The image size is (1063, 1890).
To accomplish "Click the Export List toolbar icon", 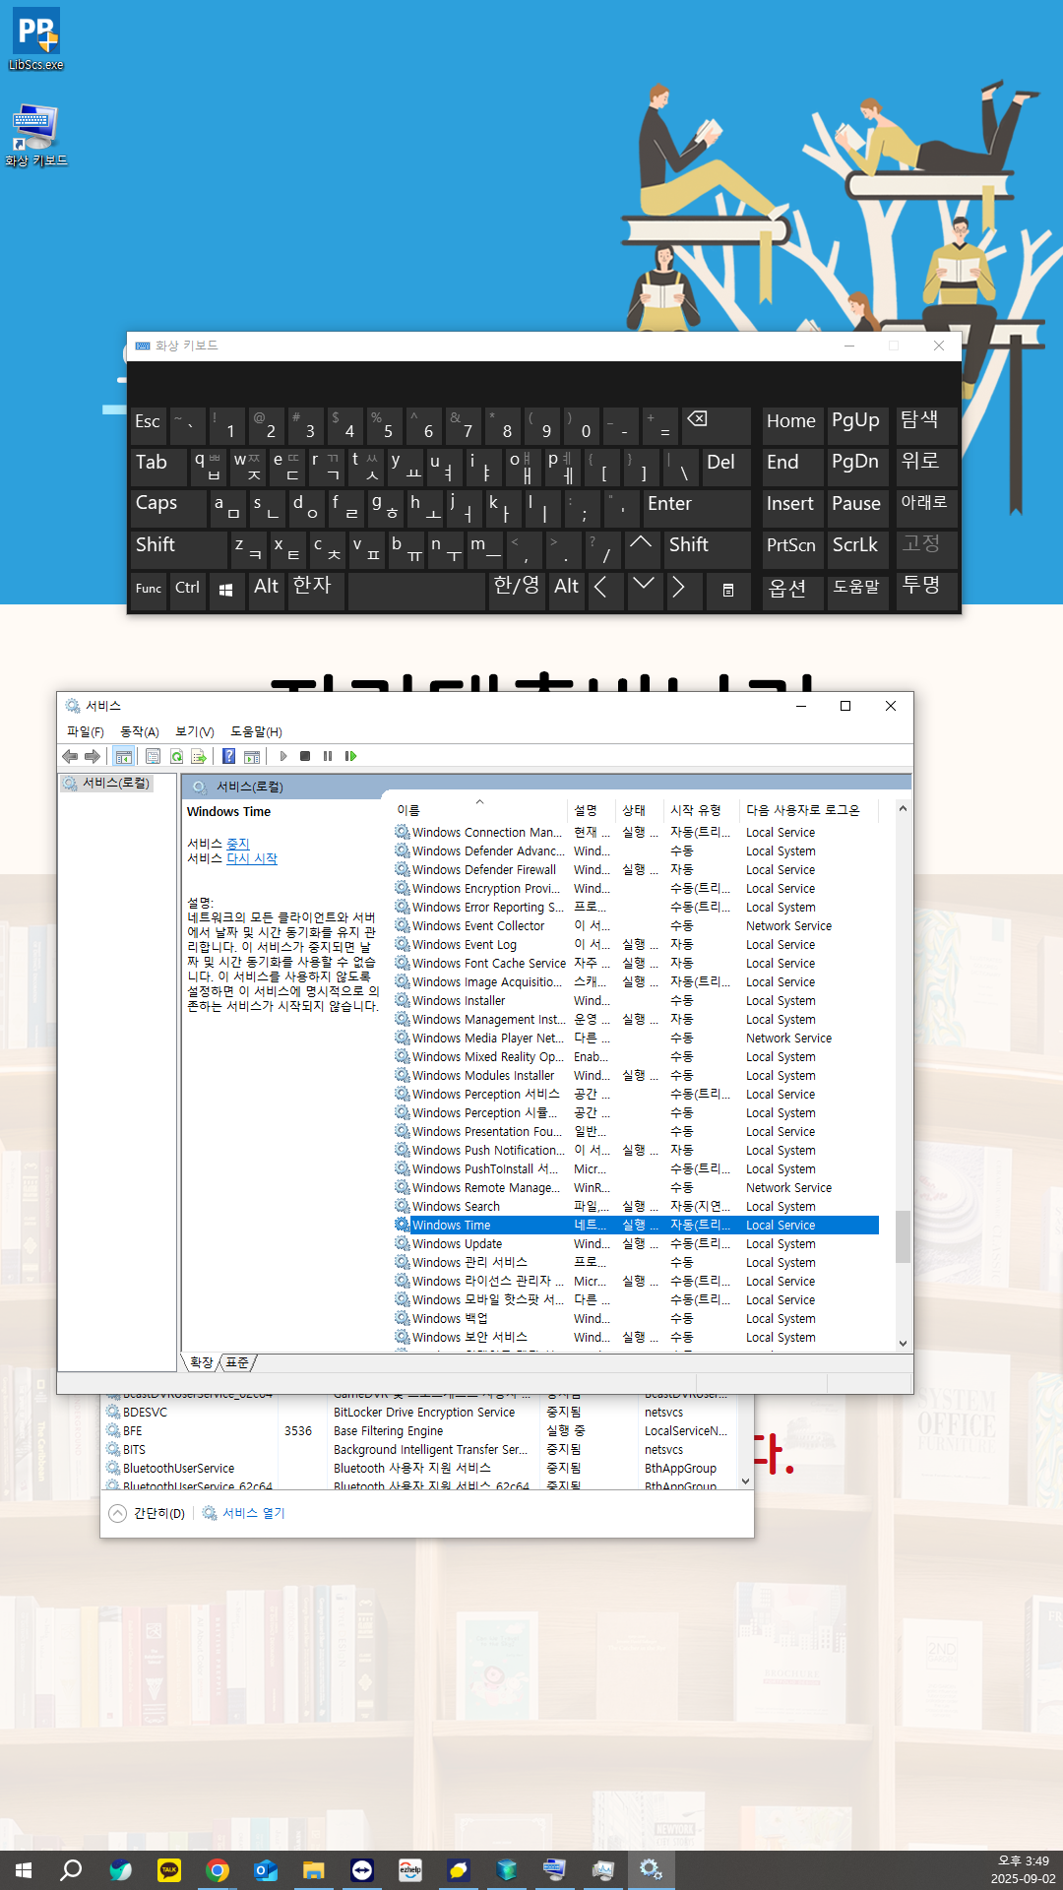I will point(199,756).
